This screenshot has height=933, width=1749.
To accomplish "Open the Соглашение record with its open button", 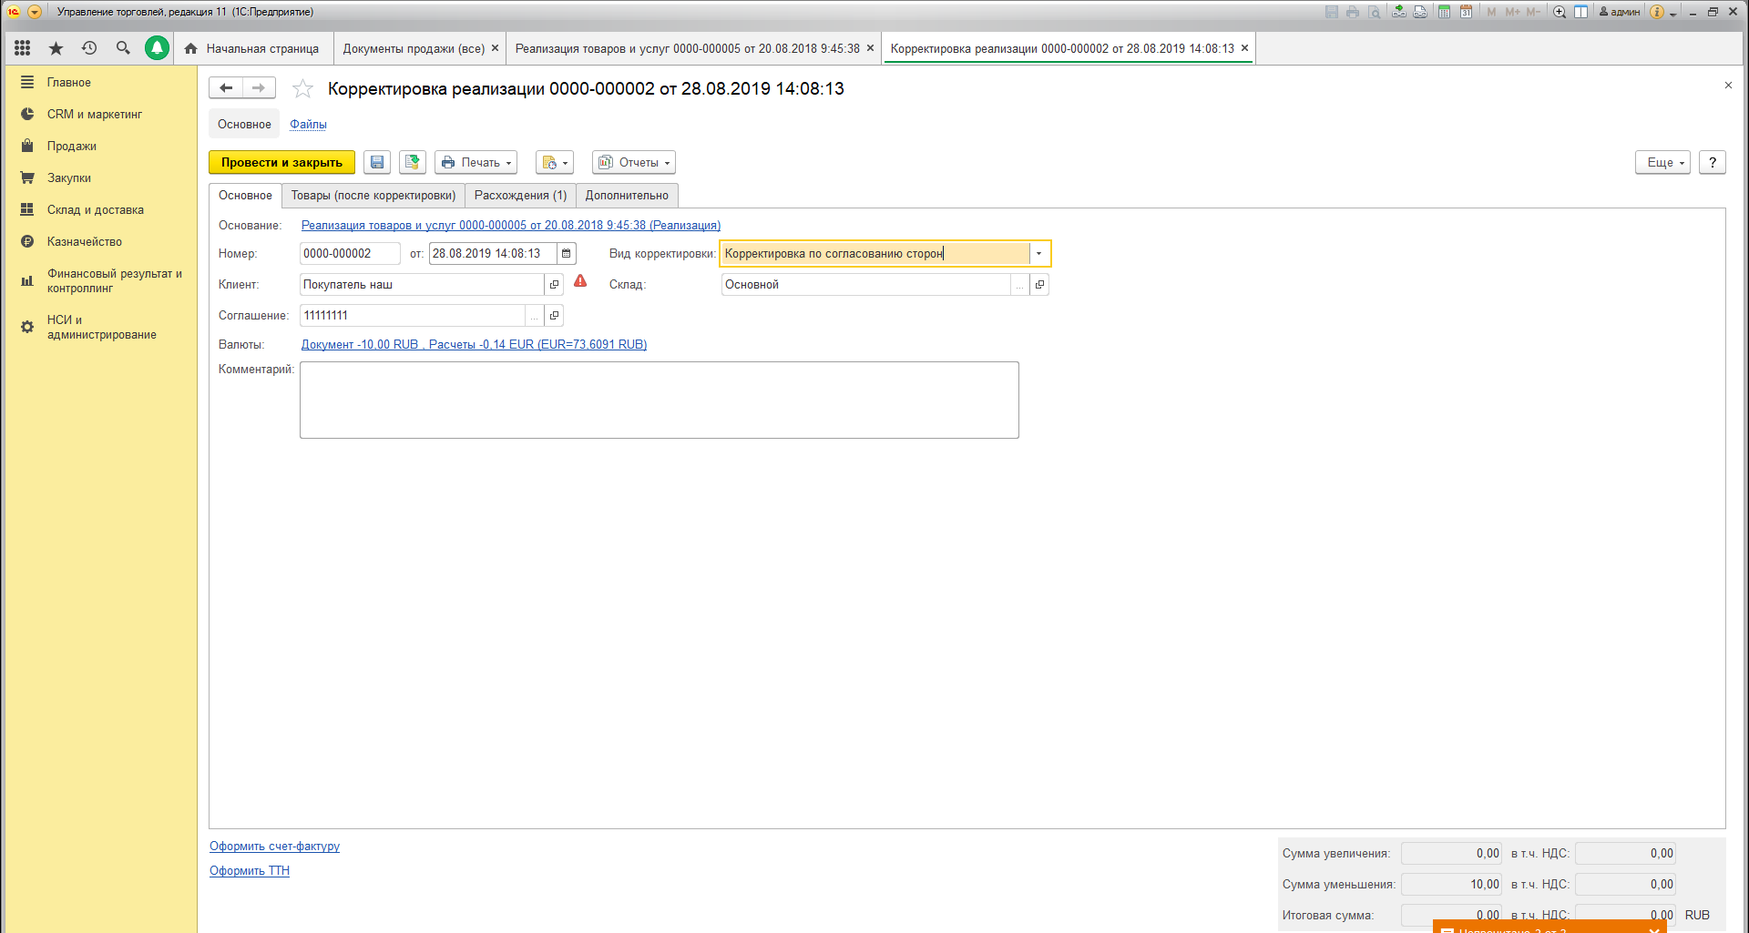I will click(x=554, y=316).
